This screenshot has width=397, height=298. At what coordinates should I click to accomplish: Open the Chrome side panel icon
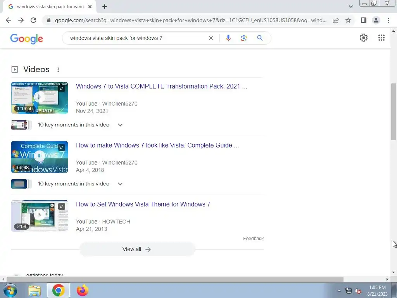[364, 20]
